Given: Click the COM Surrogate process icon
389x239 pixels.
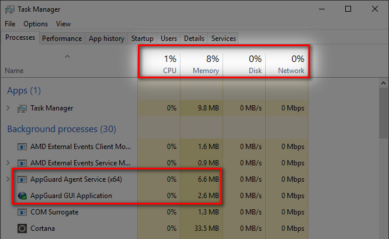Looking at the screenshot, I should click(x=23, y=212).
